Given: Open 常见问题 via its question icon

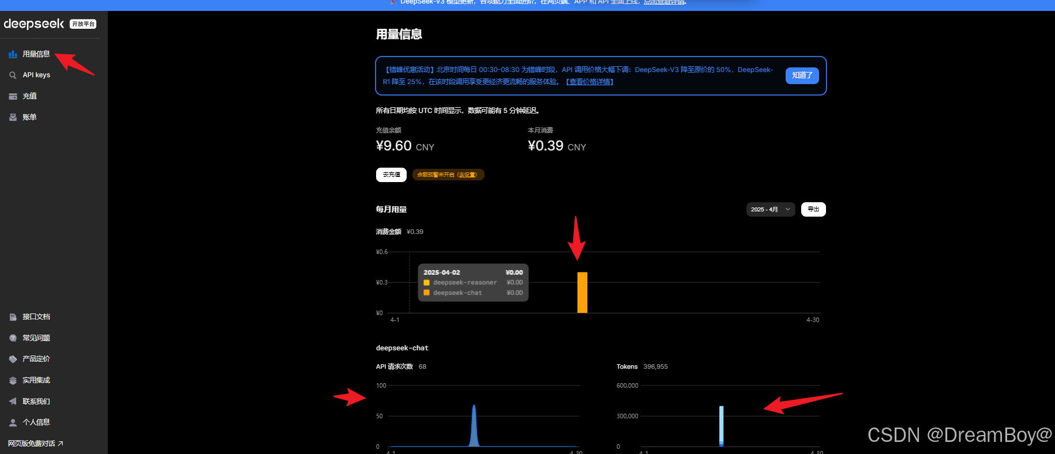Looking at the screenshot, I should point(13,338).
